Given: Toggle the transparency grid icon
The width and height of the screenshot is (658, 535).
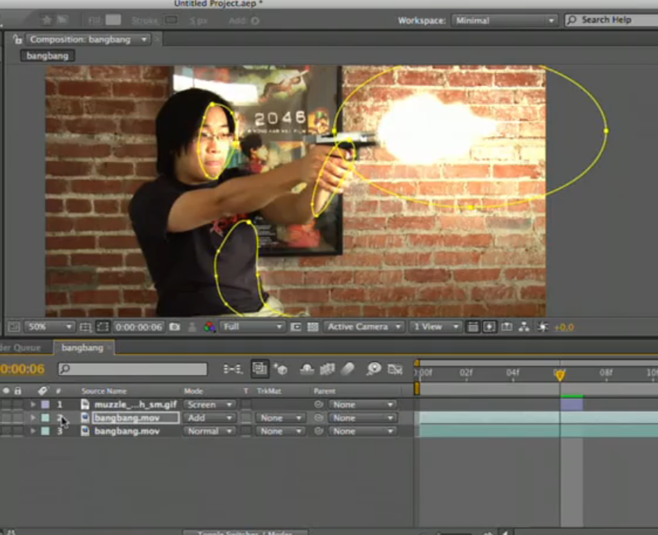Looking at the screenshot, I should pyautogui.click(x=313, y=327).
